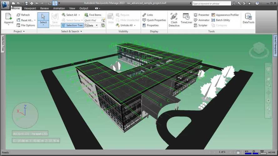Click Reset All in the Project panel
278x156 pixels.
(25, 20)
